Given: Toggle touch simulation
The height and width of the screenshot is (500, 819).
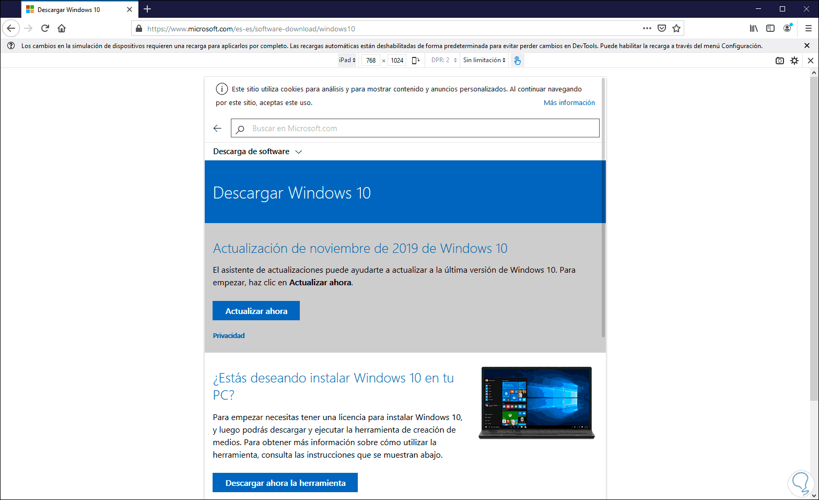Looking at the screenshot, I should (x=517, y=60).
